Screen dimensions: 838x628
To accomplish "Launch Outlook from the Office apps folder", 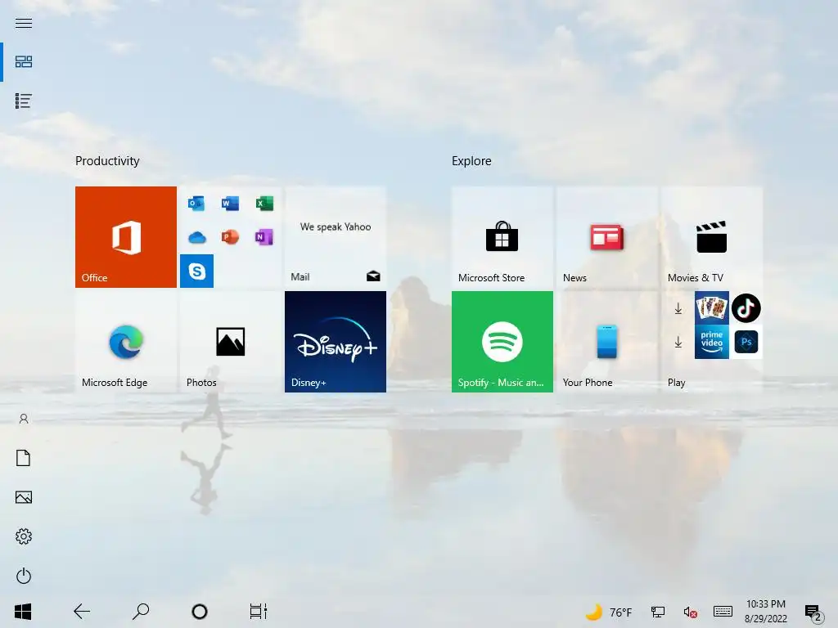I will 196,203.
